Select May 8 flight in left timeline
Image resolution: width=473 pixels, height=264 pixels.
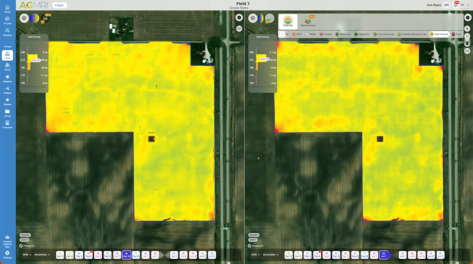coord(88,255)
